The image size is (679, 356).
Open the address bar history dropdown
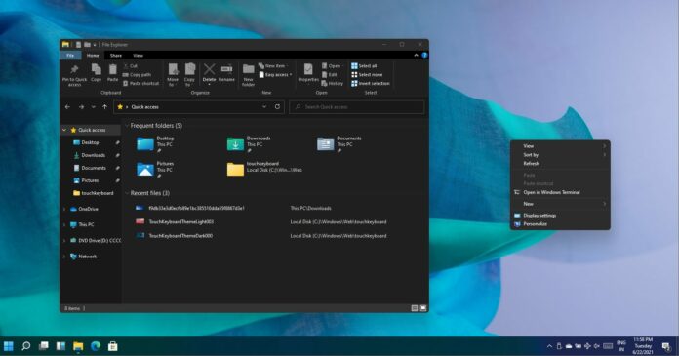pos(264,107)
